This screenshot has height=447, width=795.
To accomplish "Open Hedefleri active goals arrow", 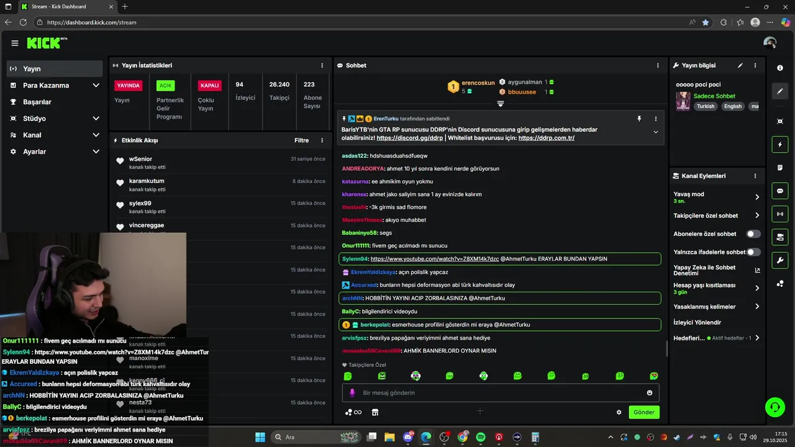I will [757, 338].
